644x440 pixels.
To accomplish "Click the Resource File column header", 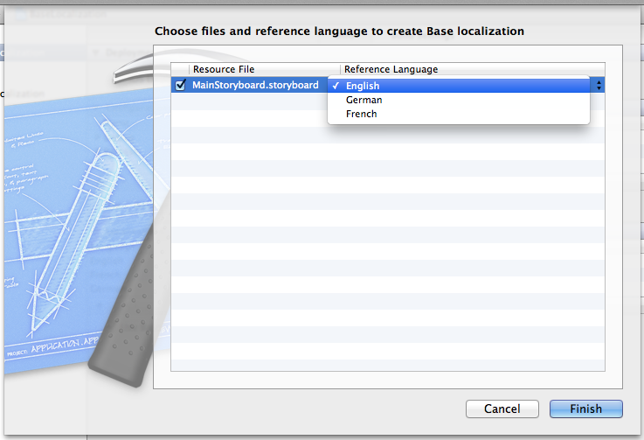I will point(224,69).
